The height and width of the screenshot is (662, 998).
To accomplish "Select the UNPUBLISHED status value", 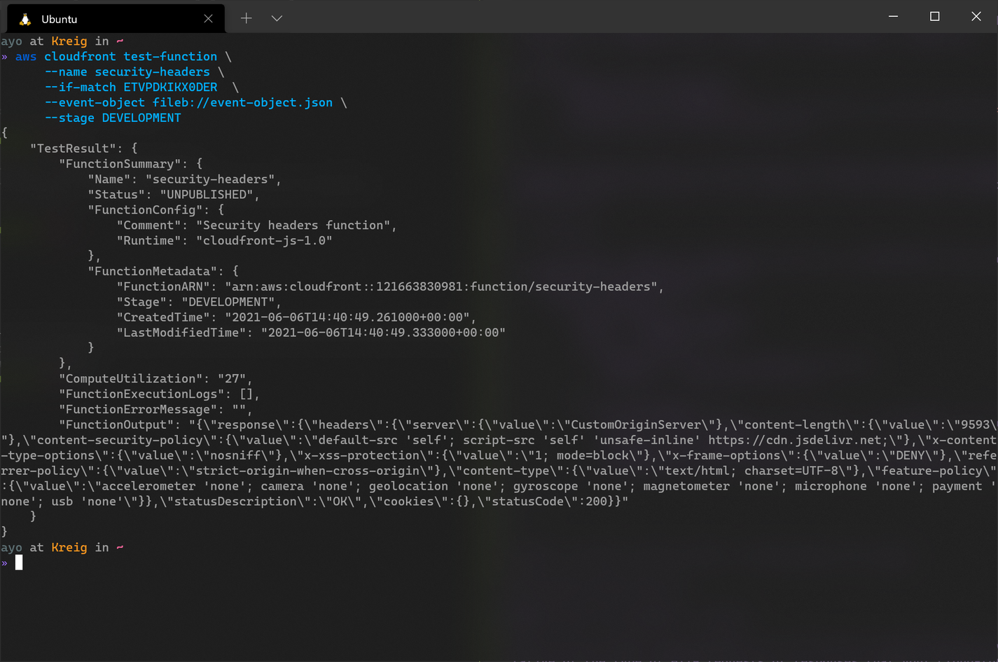I will [208, 194].
